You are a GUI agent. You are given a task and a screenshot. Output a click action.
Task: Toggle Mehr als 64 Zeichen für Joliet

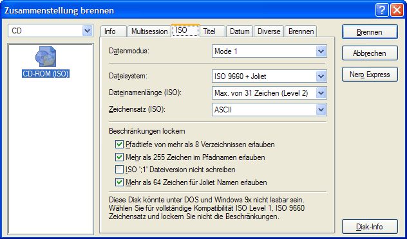tap(119, 182)
